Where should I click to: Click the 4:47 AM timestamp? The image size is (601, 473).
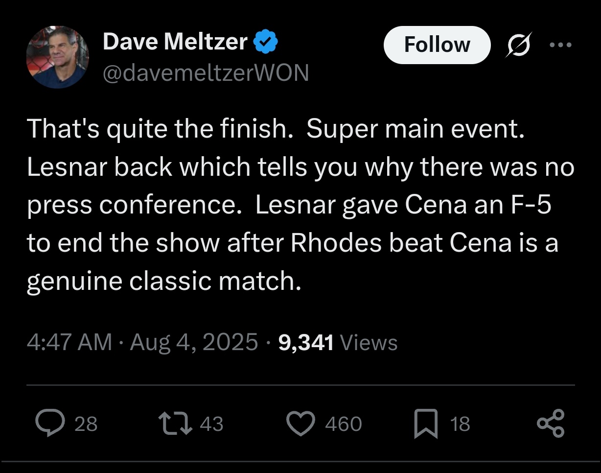point(69,342)
